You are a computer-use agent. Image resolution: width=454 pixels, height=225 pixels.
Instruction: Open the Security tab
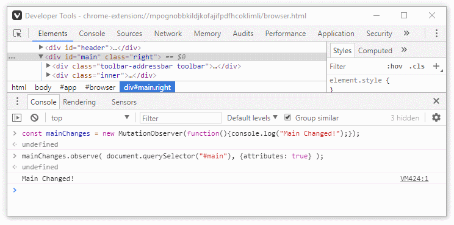coord(379,34)
